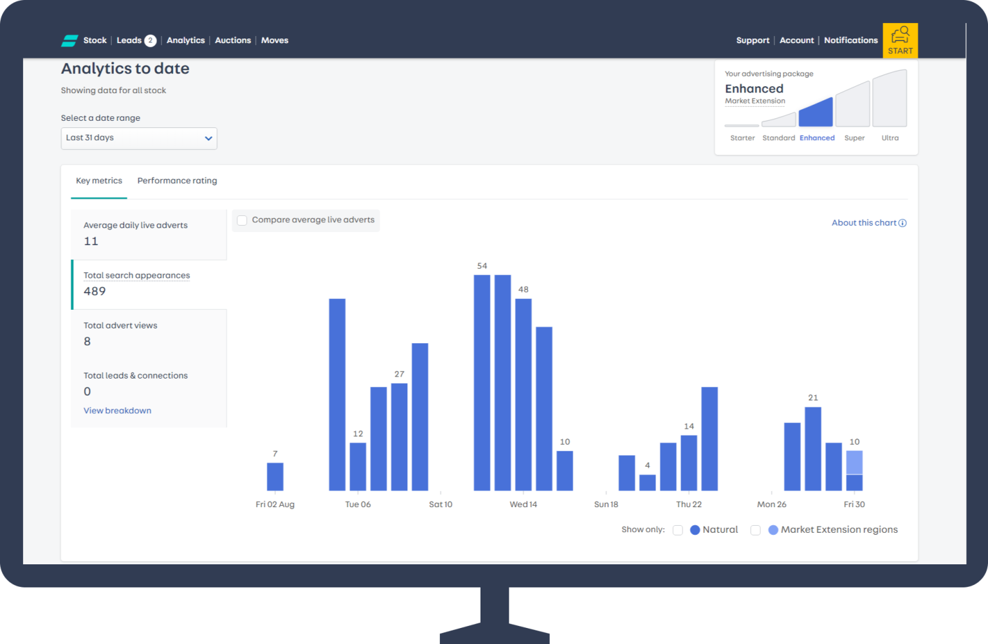Click the tallest chart bar labeled 54

482,382
